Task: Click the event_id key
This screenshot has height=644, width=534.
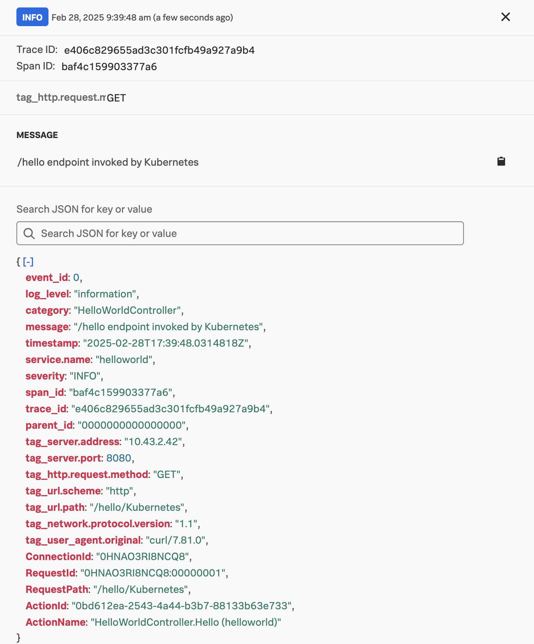Action: pos(47,277)
